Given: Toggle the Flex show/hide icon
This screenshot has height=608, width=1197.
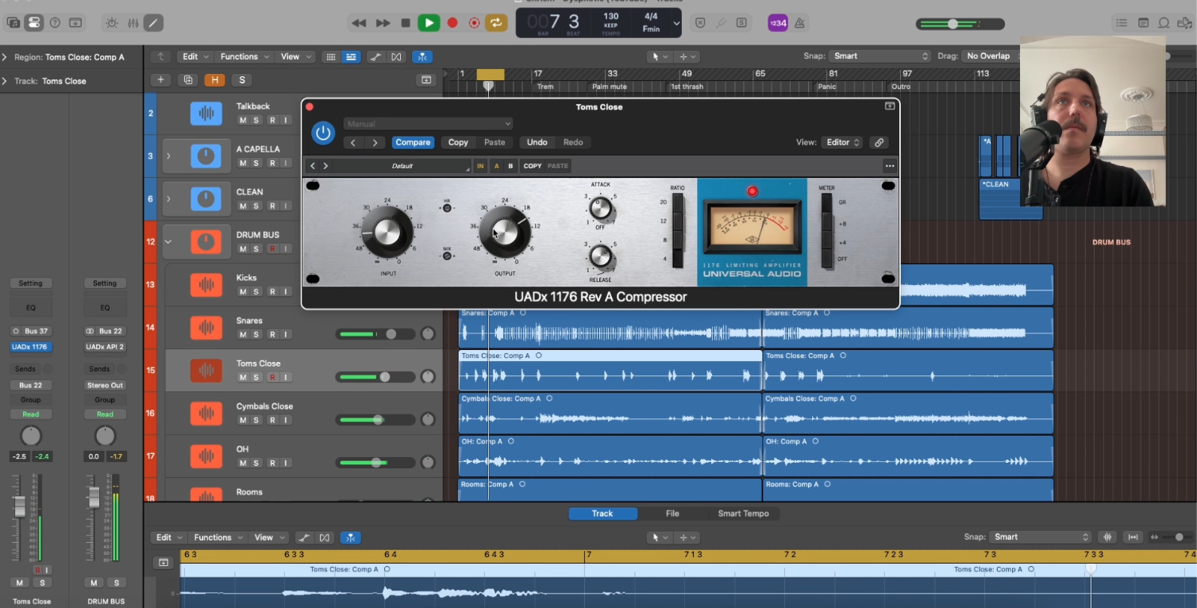Looking at the screenshot, I should pos(396,56).
